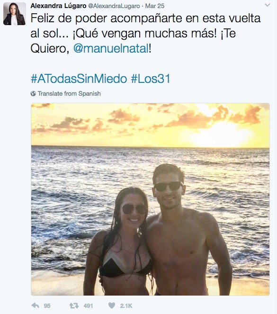Open the Mar 25 timestamp link
This screenshot has width=277, height=314.
click(x=155, y=6)
